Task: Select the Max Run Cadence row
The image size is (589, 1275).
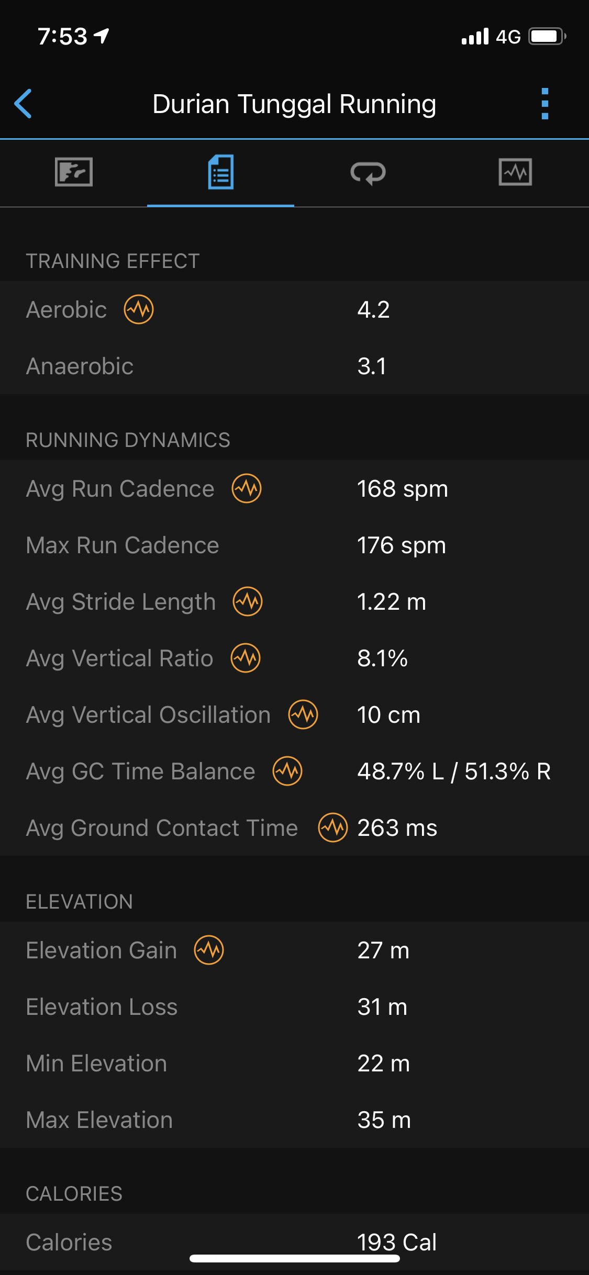Action: click(294, 545)
